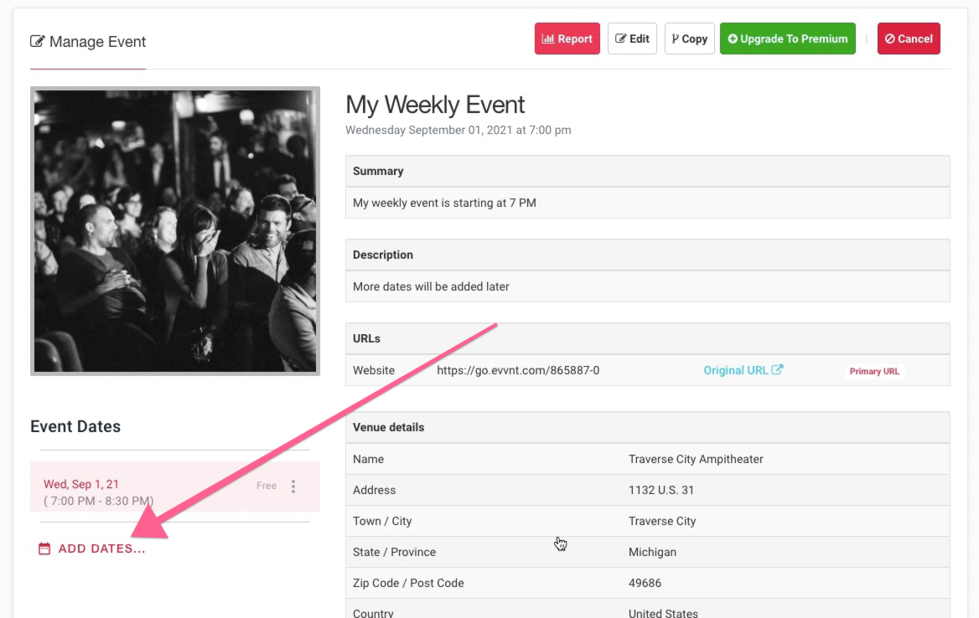Click the ban icon in Cancel button
Screen dimensions: 979x618
coord(889,39)
